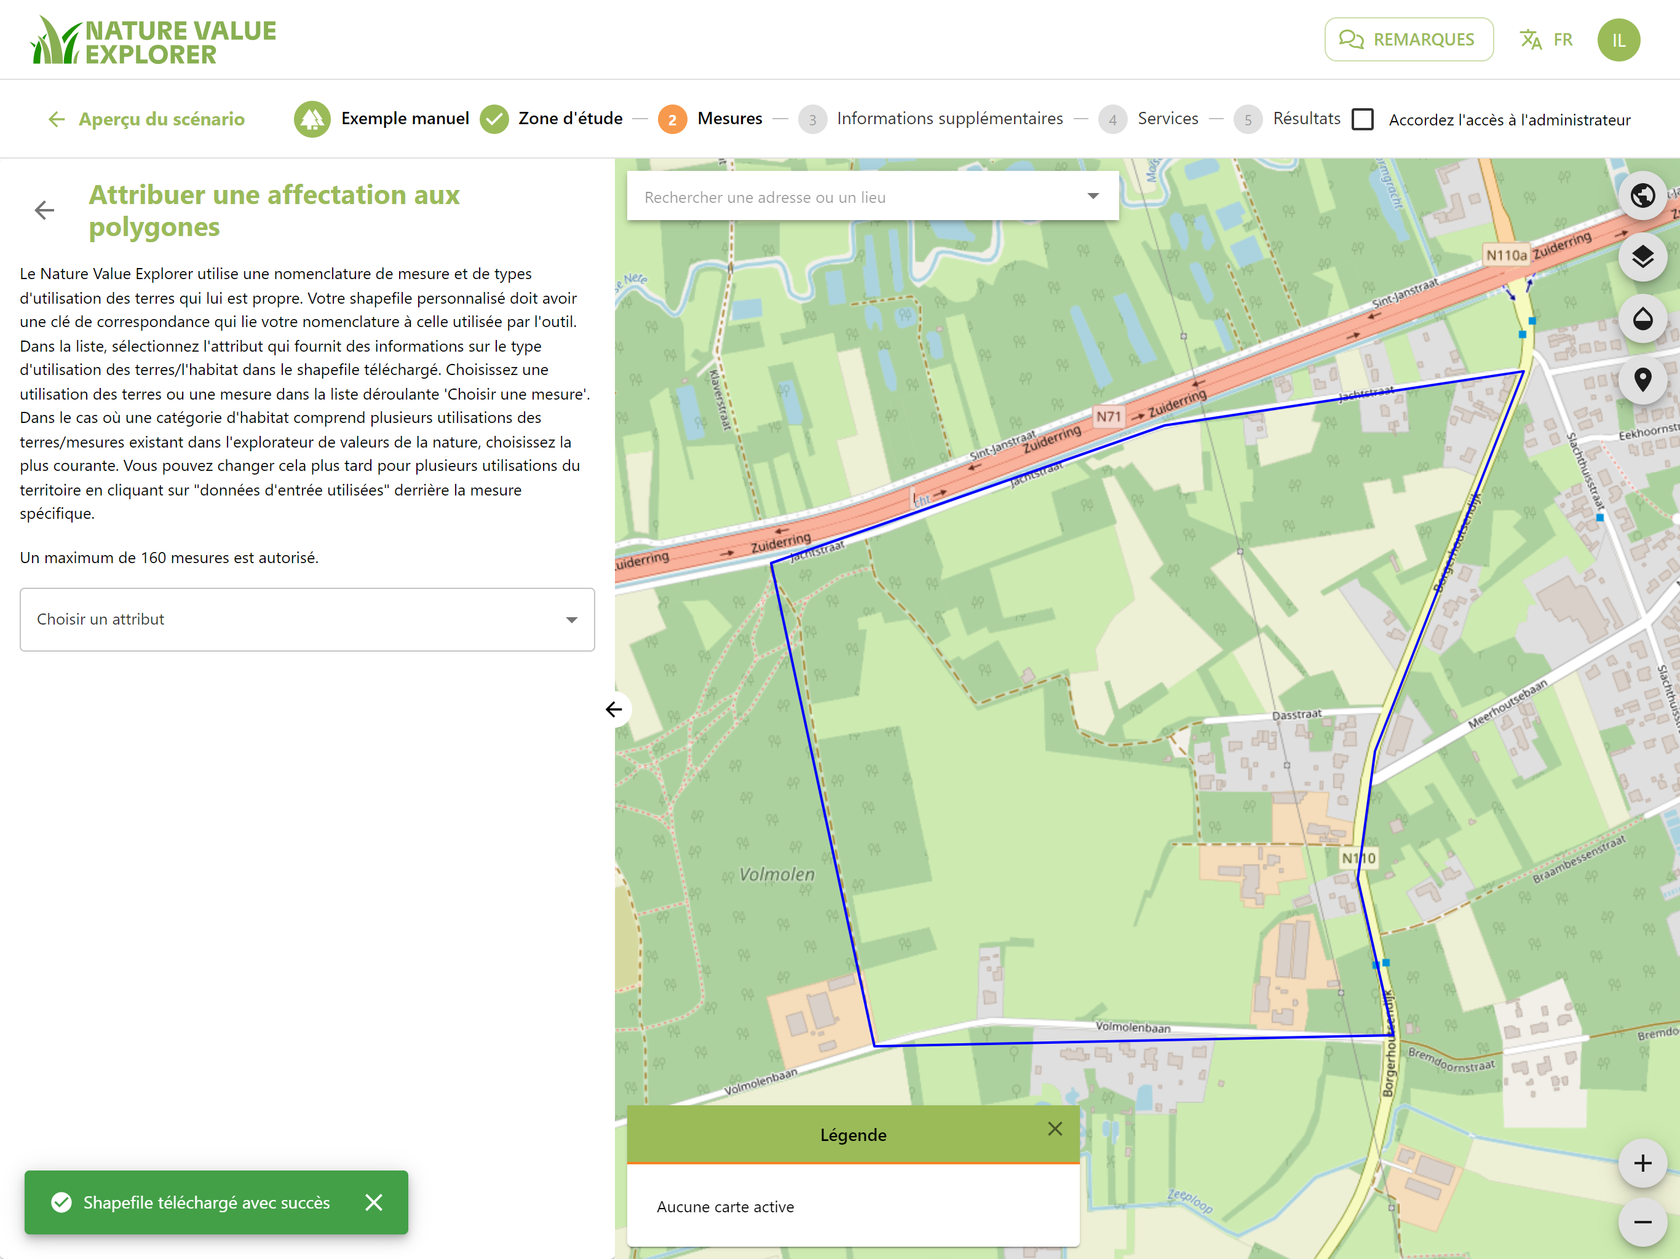Zoom in with the plus button
The image size is (1680, 1259).
(1642, 1163)
